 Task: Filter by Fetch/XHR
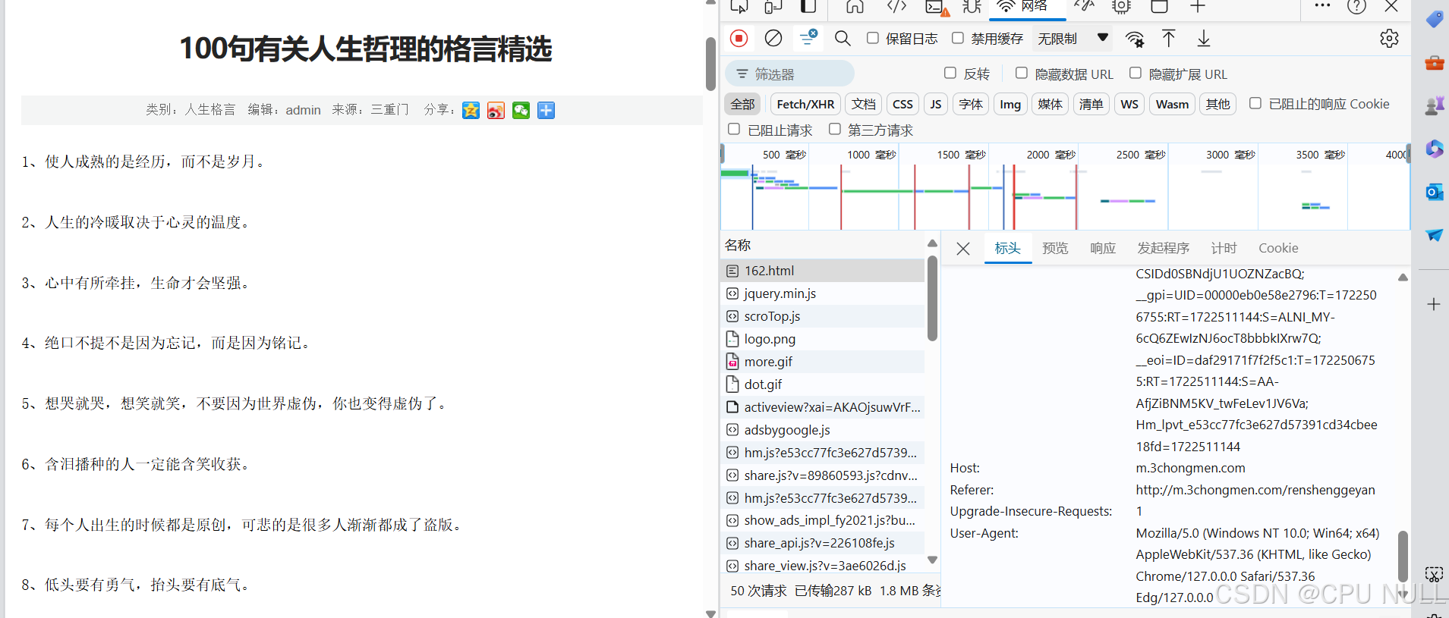coord(805,104)
